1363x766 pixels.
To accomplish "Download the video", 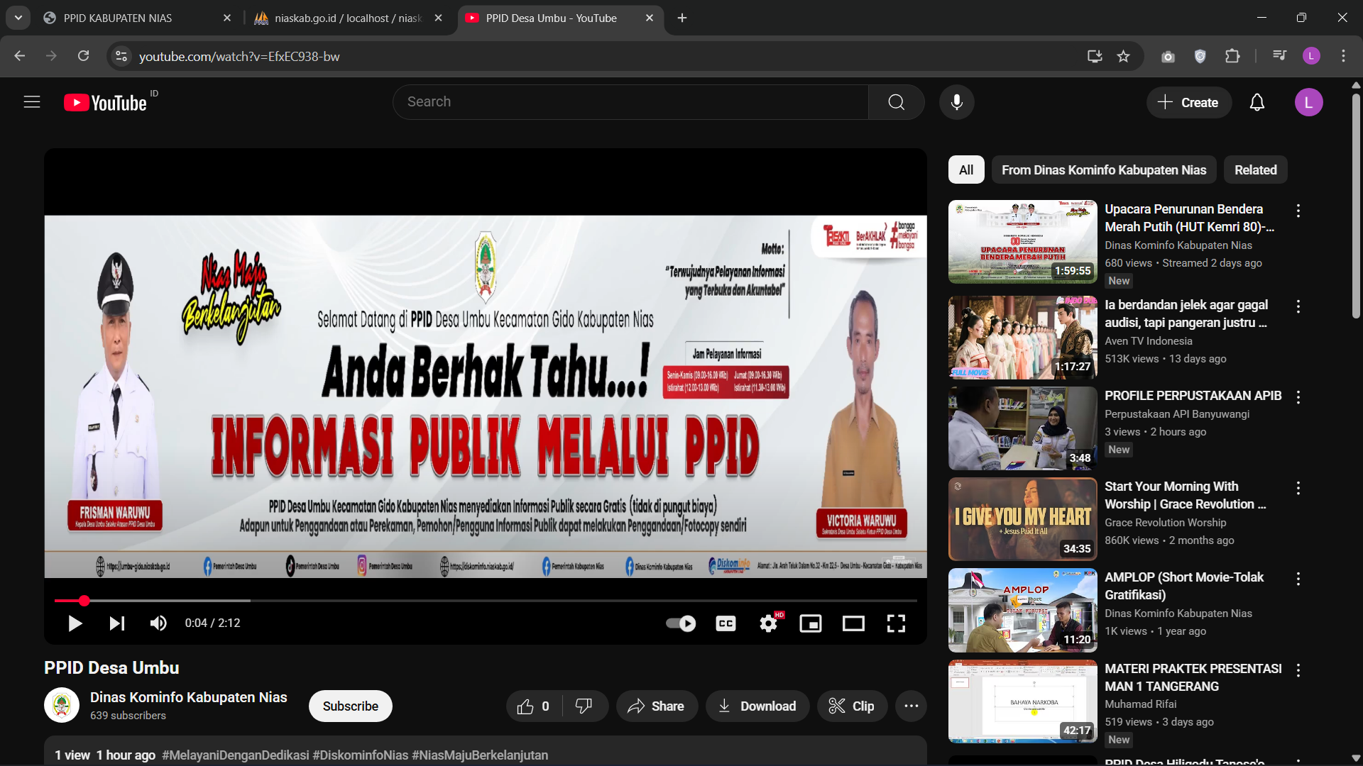I will point(757,706).
